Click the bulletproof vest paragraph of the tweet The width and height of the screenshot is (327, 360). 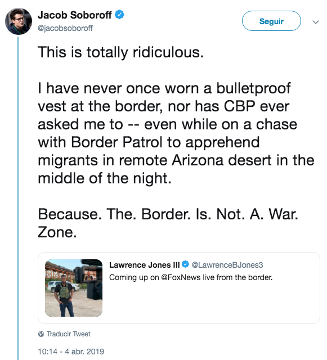[176, 133]
